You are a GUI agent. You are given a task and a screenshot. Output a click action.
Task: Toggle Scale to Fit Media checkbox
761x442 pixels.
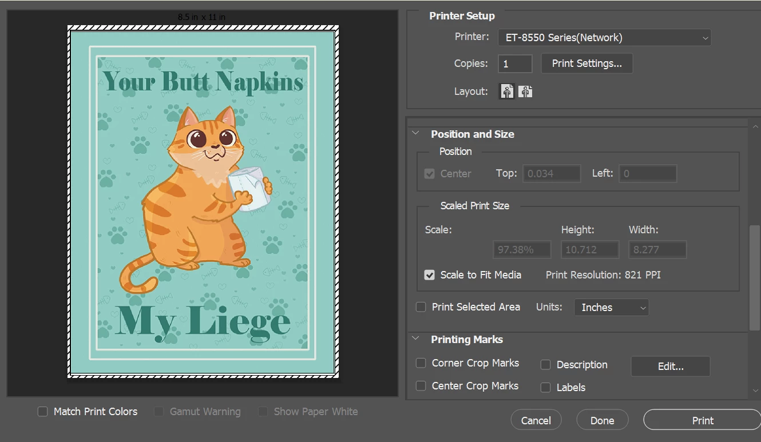(430, 275)
